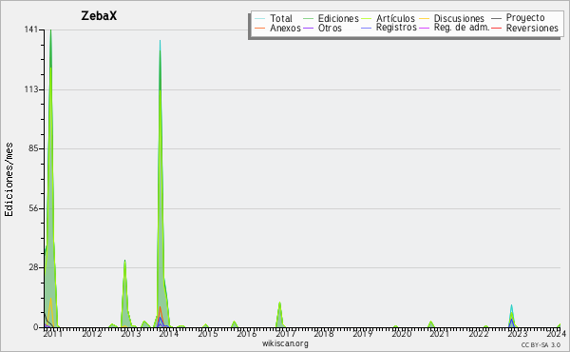The height and width of the screenshot is (352, 570).
Task: Click the 2021 x-axis label
Action: [x=440, y=333]
